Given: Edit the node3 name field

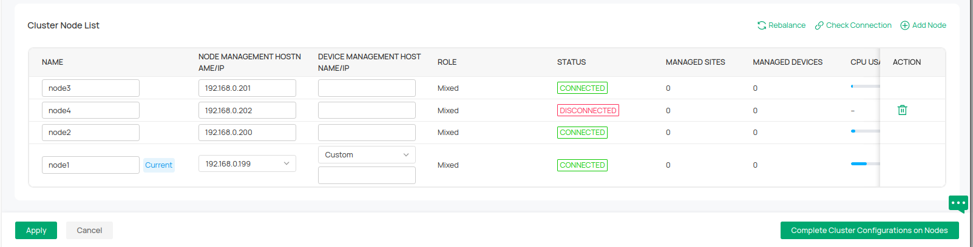Looking at the screenshot, I should 90,88.
